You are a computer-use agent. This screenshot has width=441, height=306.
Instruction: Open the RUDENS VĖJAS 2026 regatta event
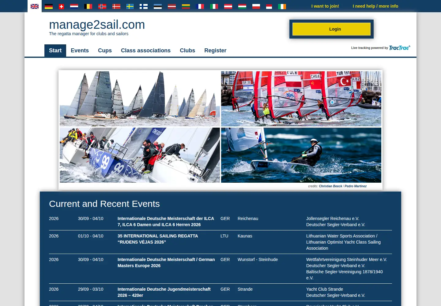[158, 239]
